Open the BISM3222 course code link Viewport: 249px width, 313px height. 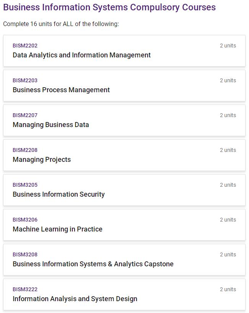coord(25,289)
